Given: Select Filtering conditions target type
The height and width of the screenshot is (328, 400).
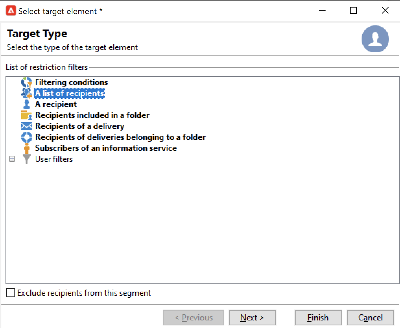Looking at the screenshot, I should coord(71,83).
